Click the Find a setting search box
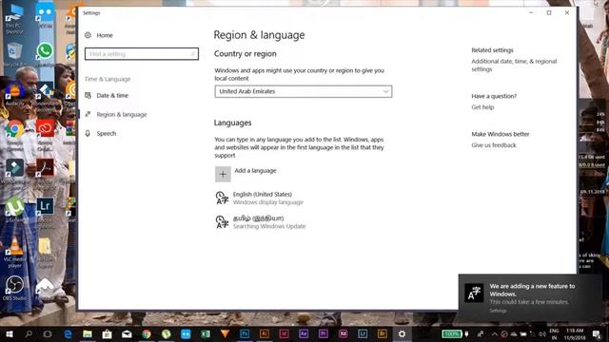The width and height of the screenshot is (609, 342). click(142, 54)
